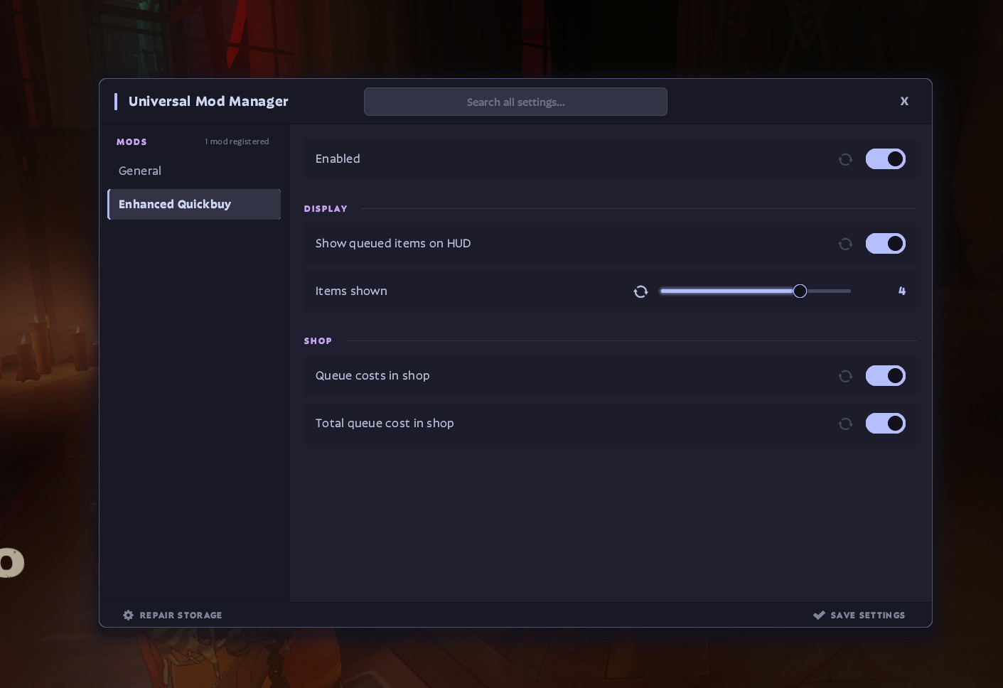The width and height of the screenshot is (1003, 688).
Task: Disable Show queued items on HUD
Action: click(x=885, y=243)
